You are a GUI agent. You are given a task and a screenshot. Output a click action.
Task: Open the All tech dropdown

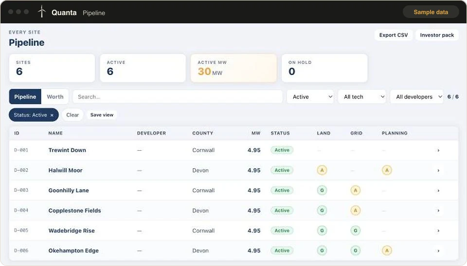tap(362, 97)
